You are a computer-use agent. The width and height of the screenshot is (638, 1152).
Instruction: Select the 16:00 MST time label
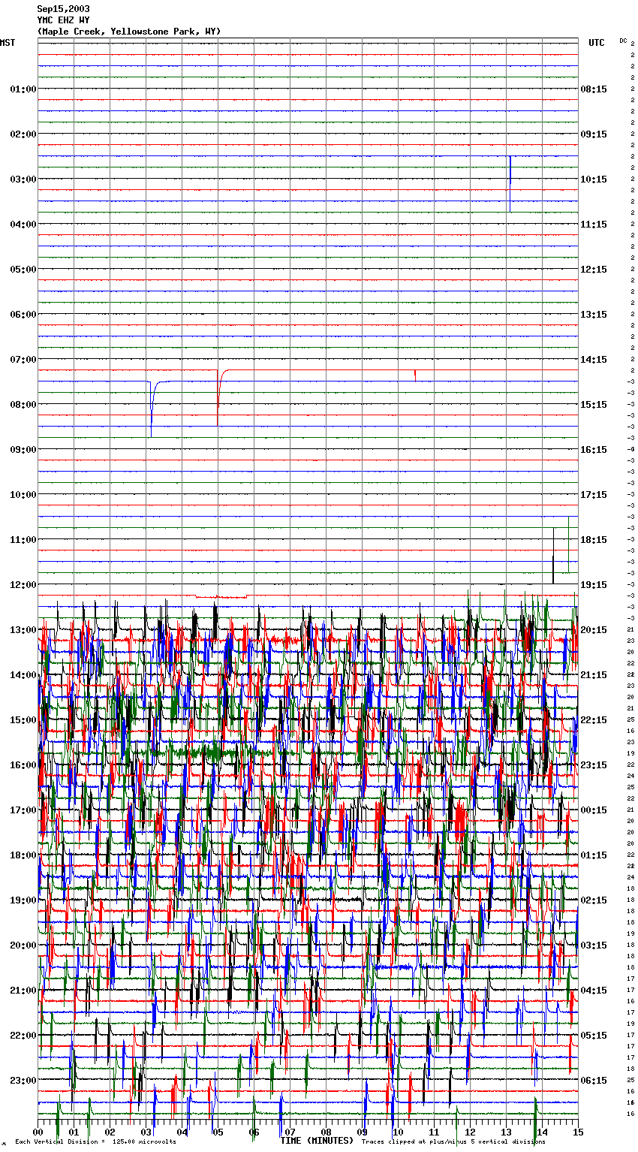click(x=23, y=765)
